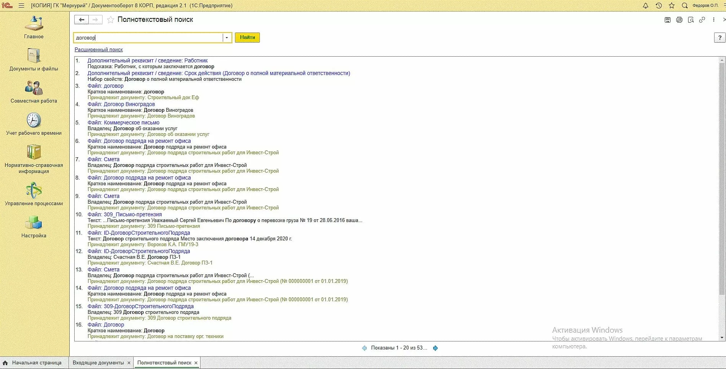
Task: Open the Настройка section
Action: (x=34, y=227)
